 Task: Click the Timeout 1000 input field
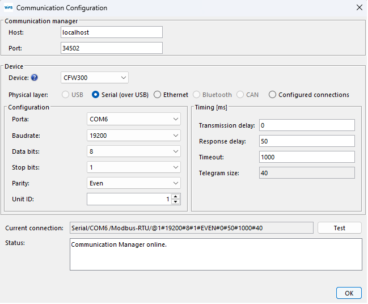click(306, 157)
